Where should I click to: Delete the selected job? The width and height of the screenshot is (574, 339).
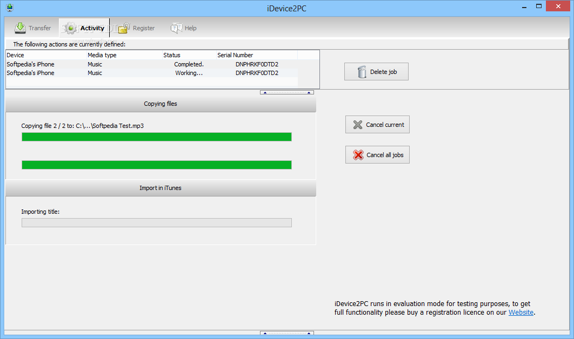(376, 72)
